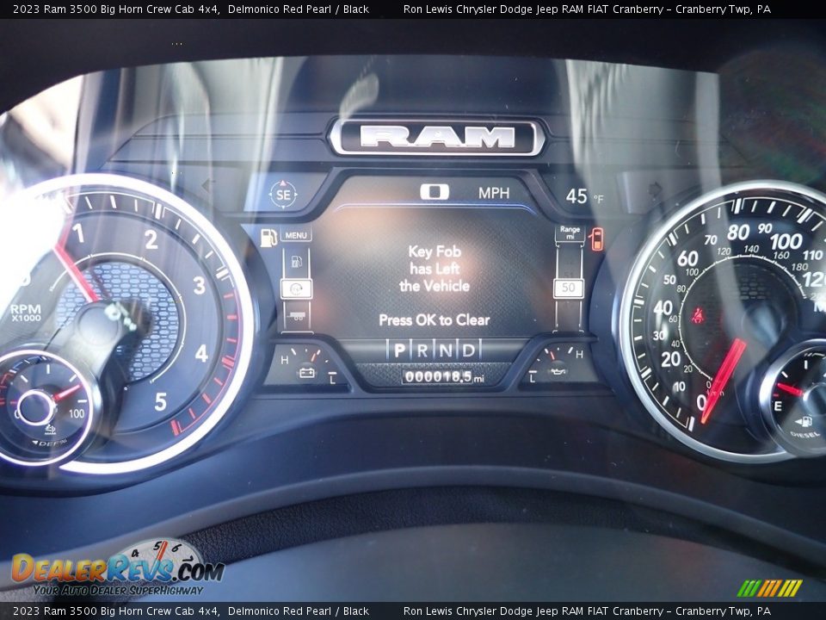Image resolution: width=826 pixels, height=620 pixels.
Task: Click the Range mi label
Action: click(x=570, y=232)
